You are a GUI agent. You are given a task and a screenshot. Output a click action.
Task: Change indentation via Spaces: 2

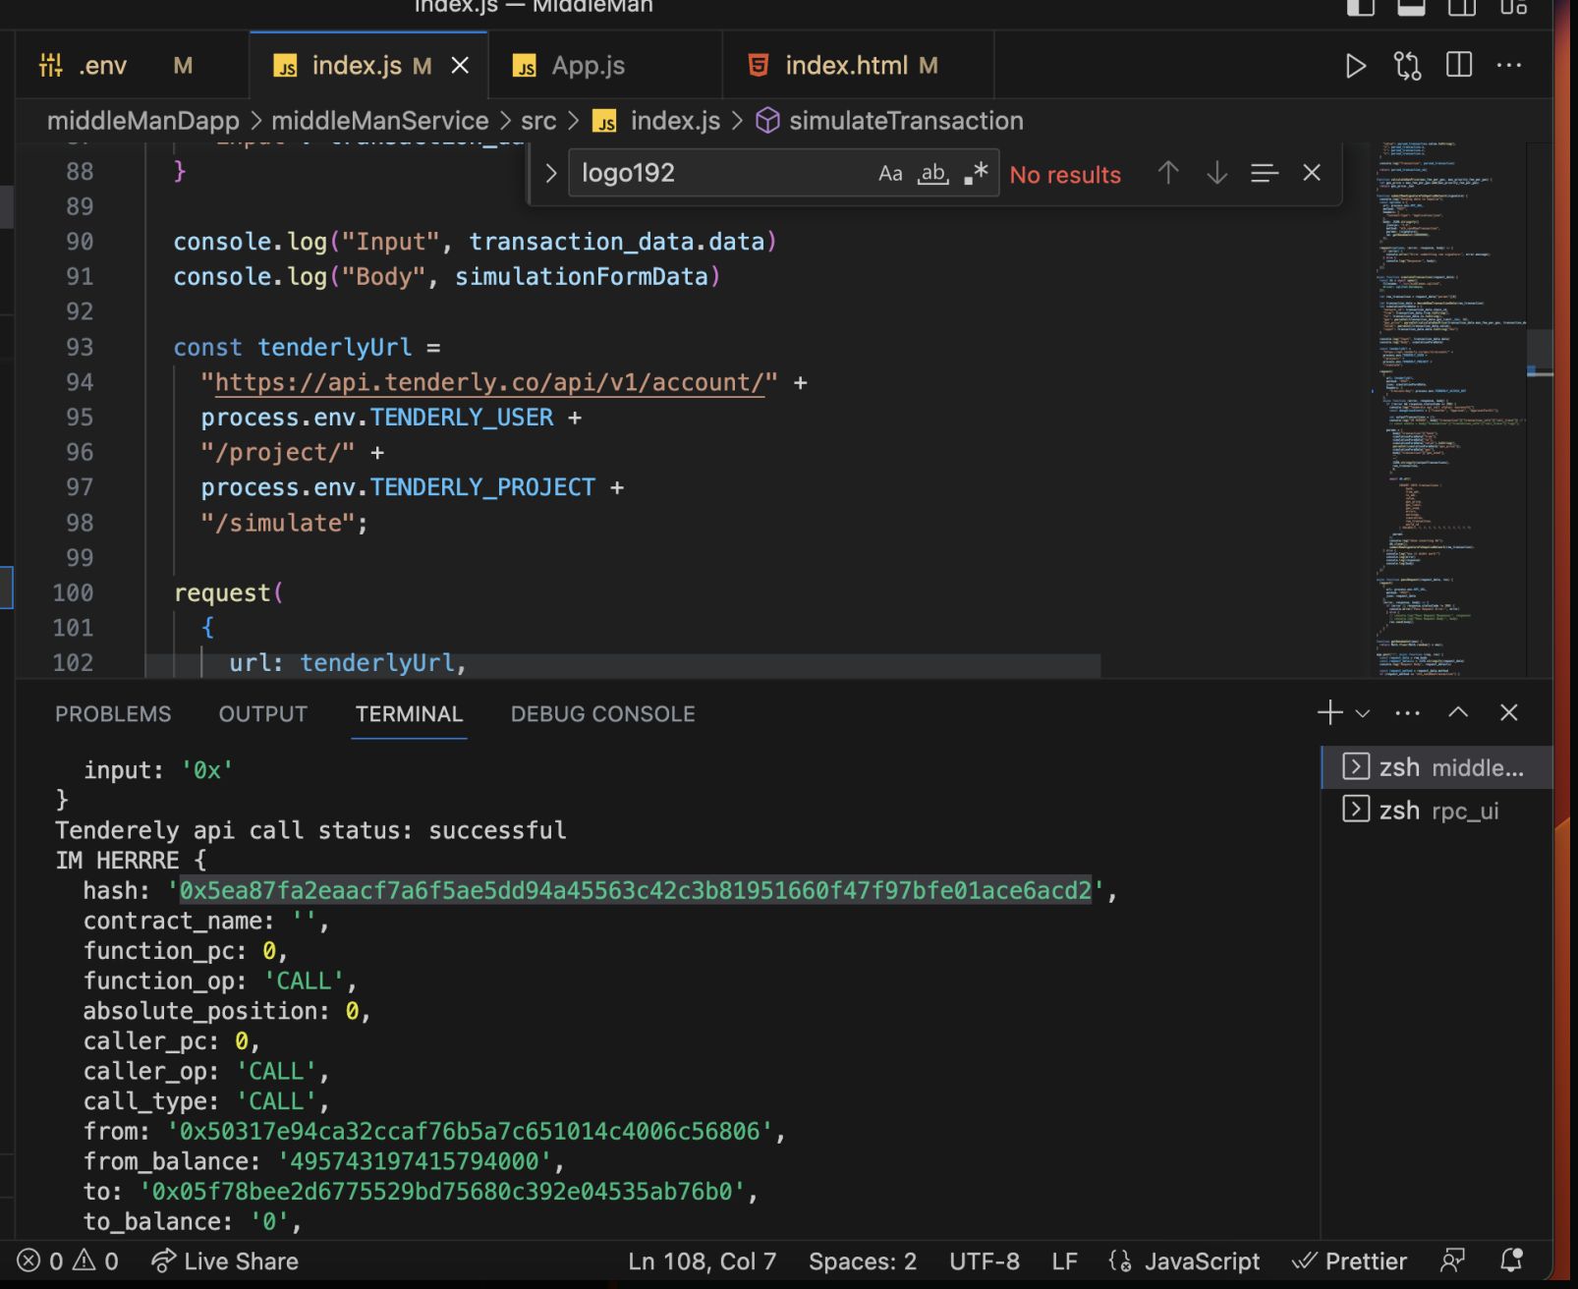point(862,1261)
